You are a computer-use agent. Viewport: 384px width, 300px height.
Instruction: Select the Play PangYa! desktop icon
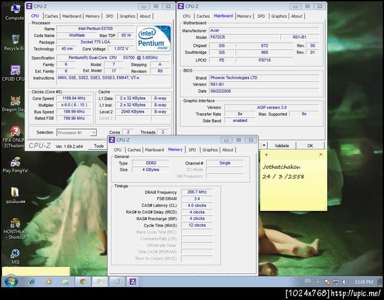[15, 164]
